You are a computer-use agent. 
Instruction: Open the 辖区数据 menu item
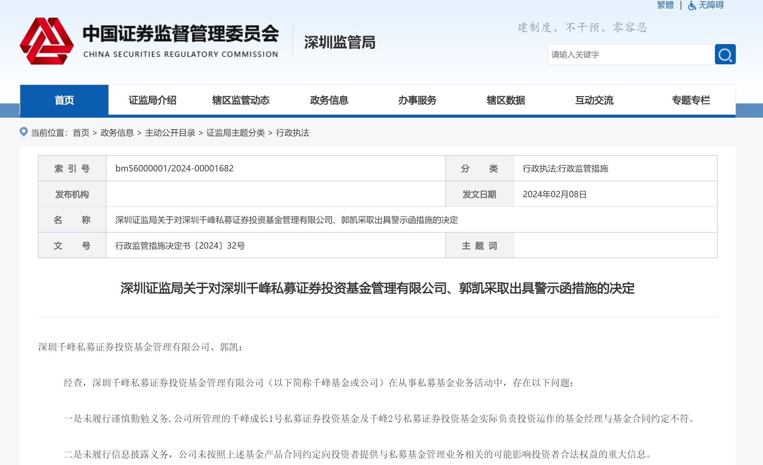coord(506,100)
